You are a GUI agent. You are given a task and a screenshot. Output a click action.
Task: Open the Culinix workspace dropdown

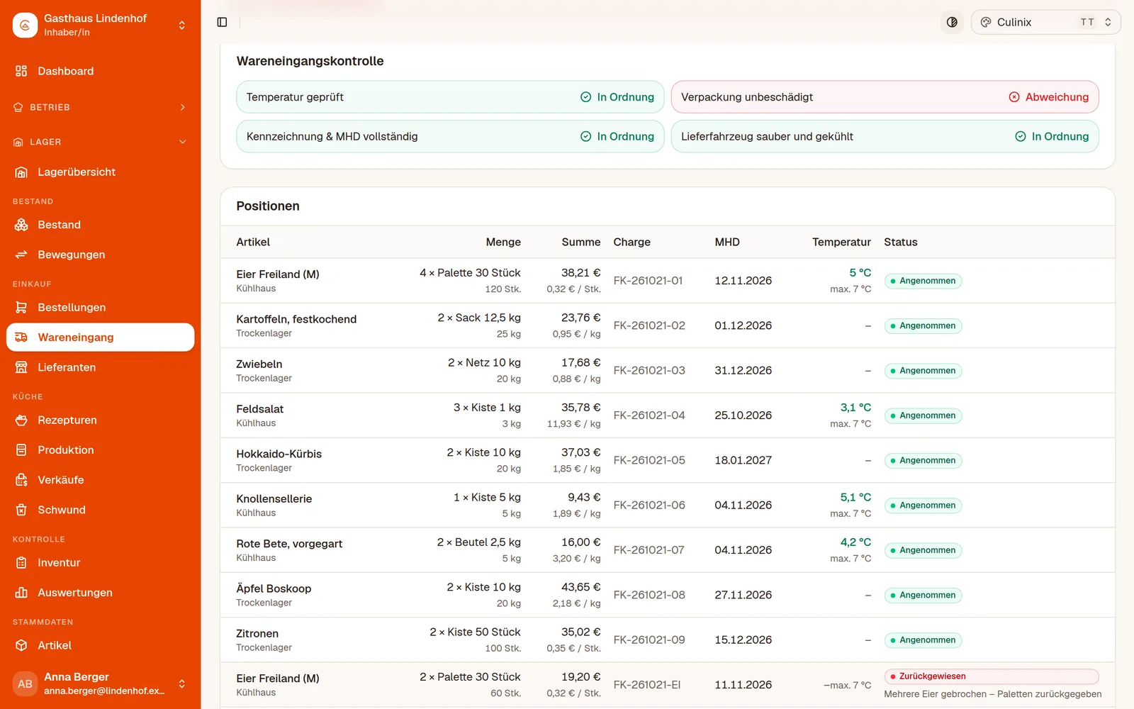tap(1045, 22)
